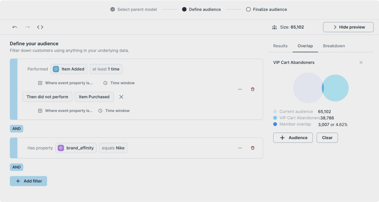
Task: Open more options for brand_affinity filter
Action: tap(240, 148)
